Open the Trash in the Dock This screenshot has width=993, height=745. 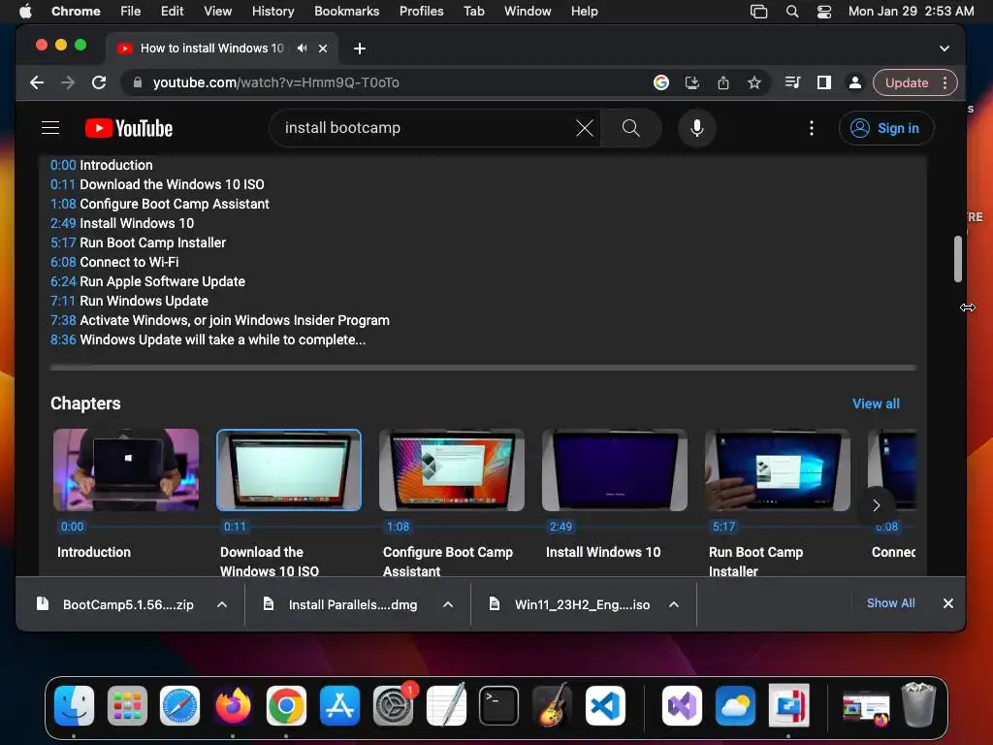tap(918, 704)
